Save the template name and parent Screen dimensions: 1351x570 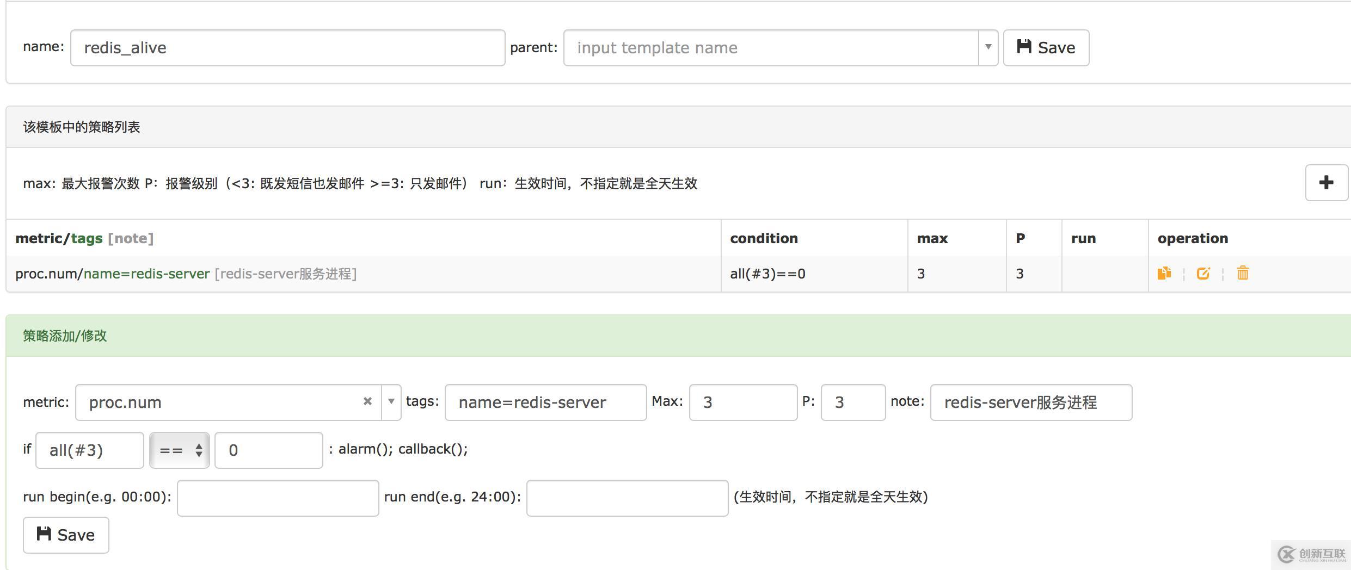(x=1046, y=48)
